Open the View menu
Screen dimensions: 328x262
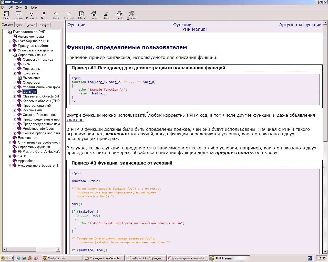point(19,7)
